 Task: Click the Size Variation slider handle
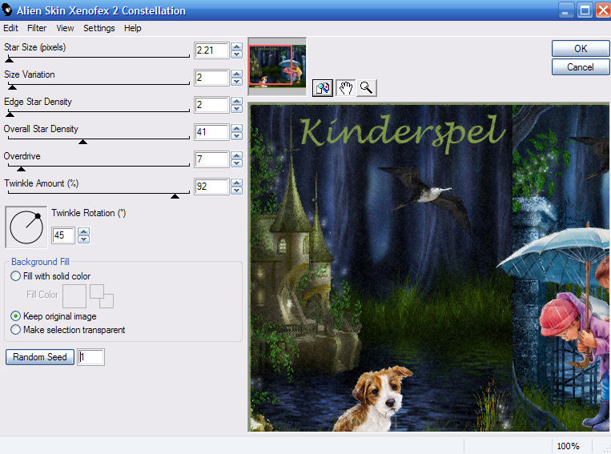coord(13,87)
